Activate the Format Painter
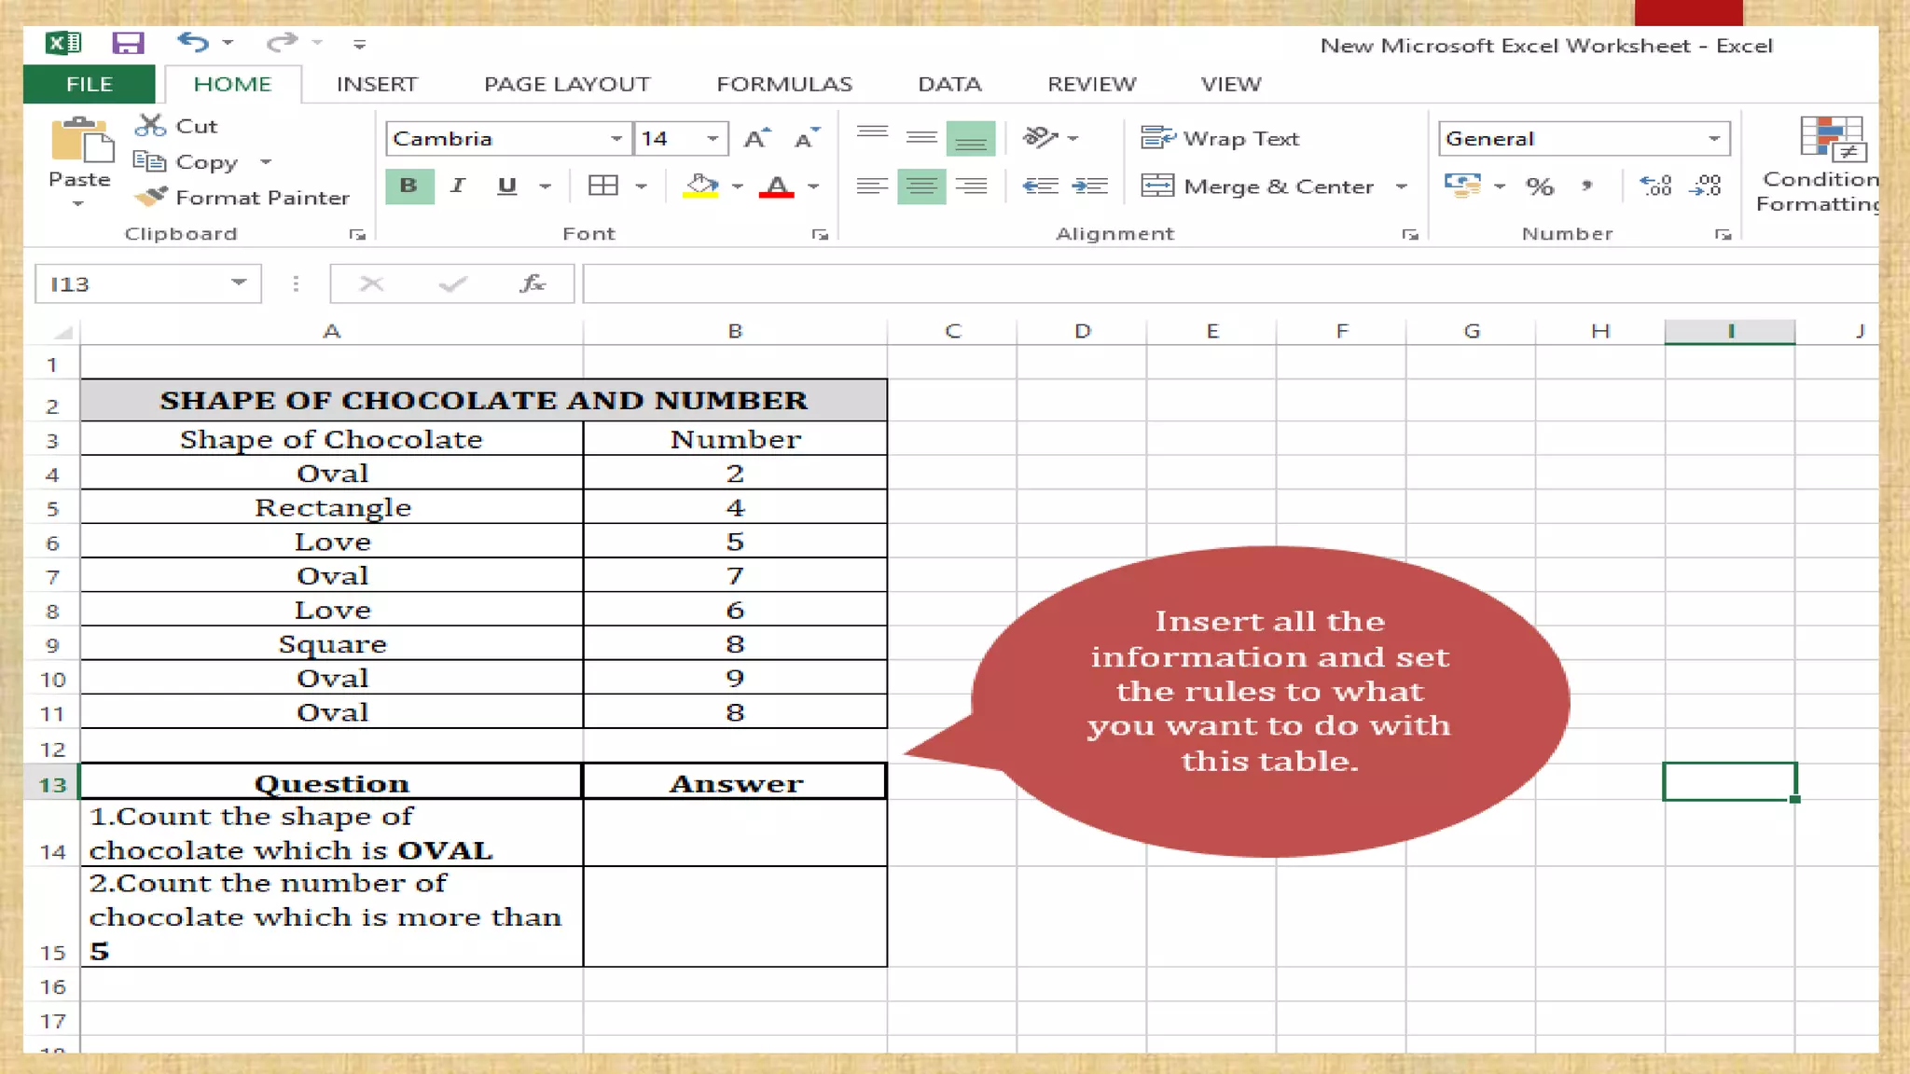1910x1074 pixels. tap(242, 198)
